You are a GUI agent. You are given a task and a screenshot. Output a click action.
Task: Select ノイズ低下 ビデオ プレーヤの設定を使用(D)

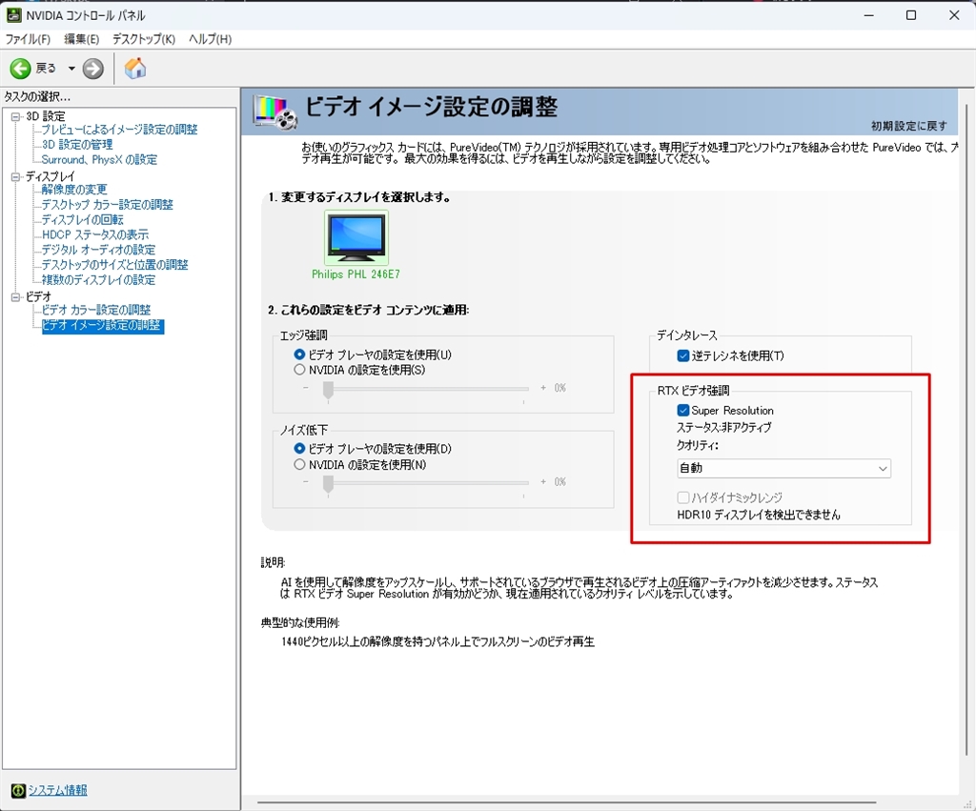pyautogui.click(x=373, y=449)
